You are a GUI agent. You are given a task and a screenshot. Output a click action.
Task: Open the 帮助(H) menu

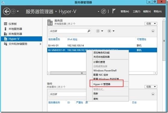coord(157,11)
